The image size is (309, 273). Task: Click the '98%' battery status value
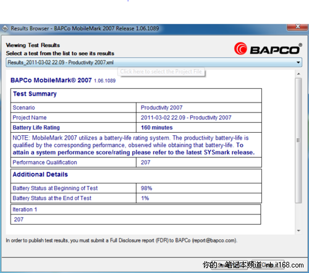pyautogui.click(x=146, y=188)
